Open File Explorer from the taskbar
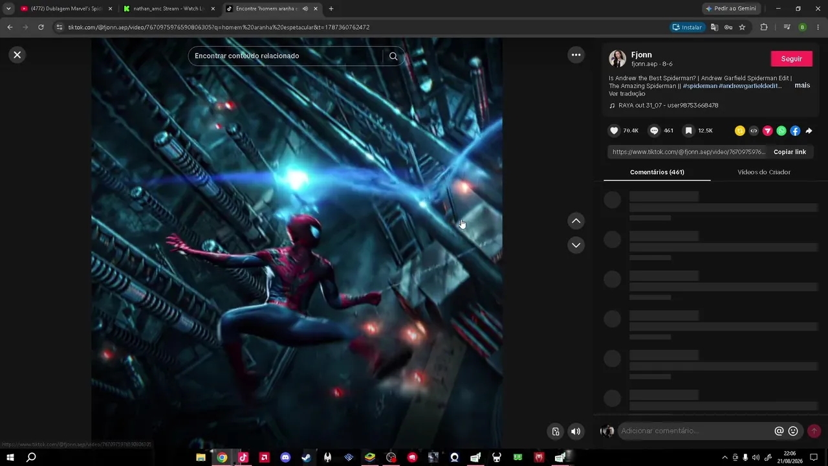828x466 pixels. [201, 458]
